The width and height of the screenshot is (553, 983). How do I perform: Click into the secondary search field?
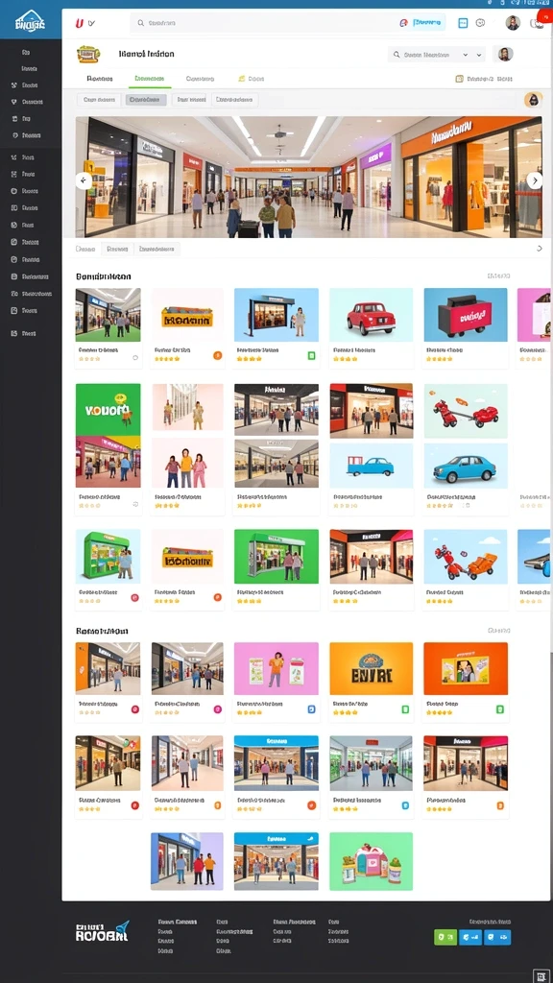437,55
